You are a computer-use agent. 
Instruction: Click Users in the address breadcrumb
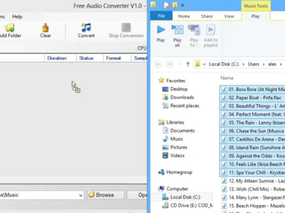tap(253, 64)
